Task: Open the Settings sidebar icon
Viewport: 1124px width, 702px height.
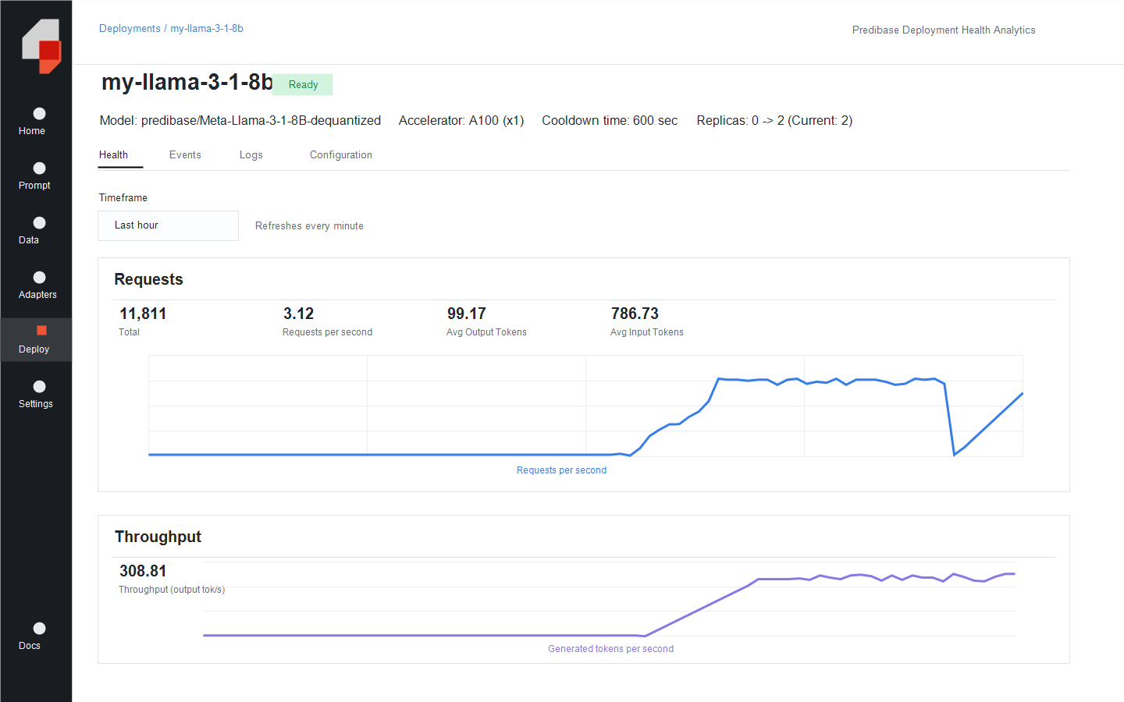Action: 39,387
